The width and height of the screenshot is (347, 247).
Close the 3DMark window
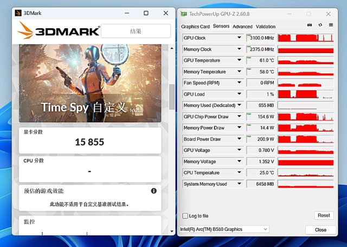[x=166, y=13]
